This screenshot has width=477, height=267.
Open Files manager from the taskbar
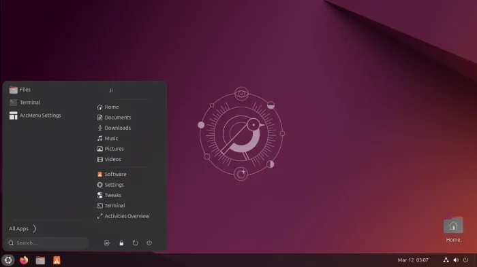pos(40,260)
